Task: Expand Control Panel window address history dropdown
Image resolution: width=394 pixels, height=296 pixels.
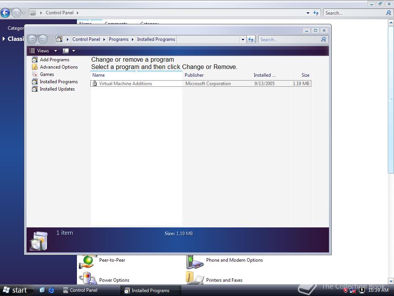Action: (x=308, y=13)
